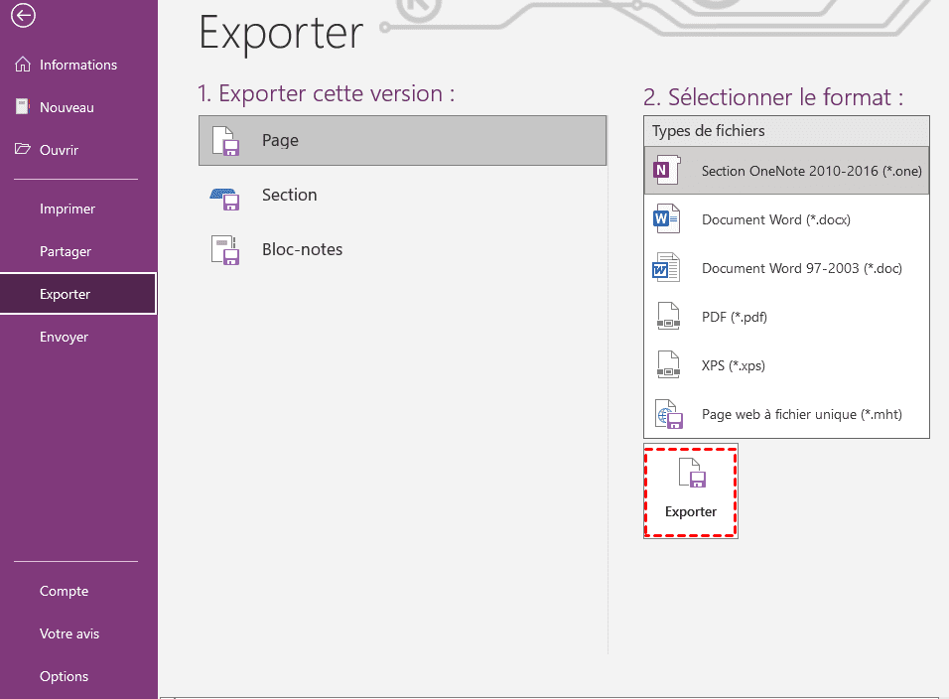Open Compte settings
Image resolution: width=949 pixels, height=699 pixels.
63,591
